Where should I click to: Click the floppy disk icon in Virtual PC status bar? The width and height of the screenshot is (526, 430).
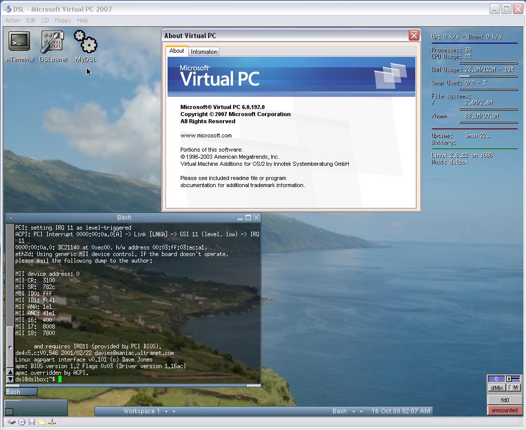click(x=32, y=422)
